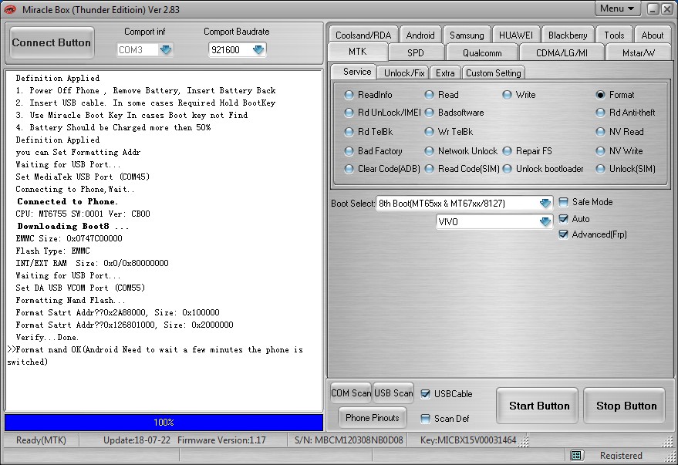Select the Qualcomm tab
678x465 pixels.
click(x=482, y=52)
